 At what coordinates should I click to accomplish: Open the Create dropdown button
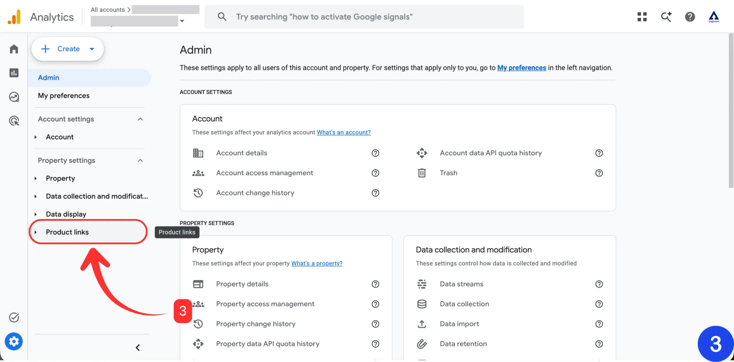click(x=68, y=49)
